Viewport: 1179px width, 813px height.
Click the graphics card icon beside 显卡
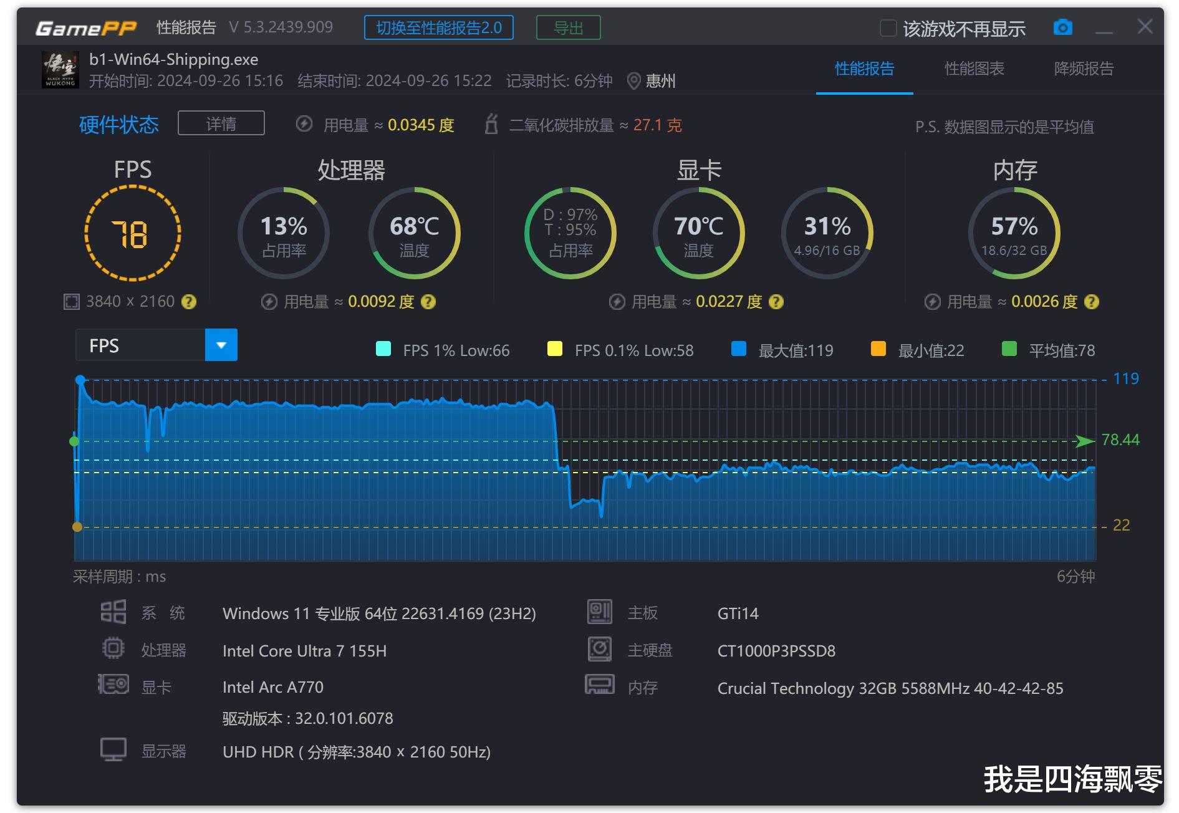(113, 684)
